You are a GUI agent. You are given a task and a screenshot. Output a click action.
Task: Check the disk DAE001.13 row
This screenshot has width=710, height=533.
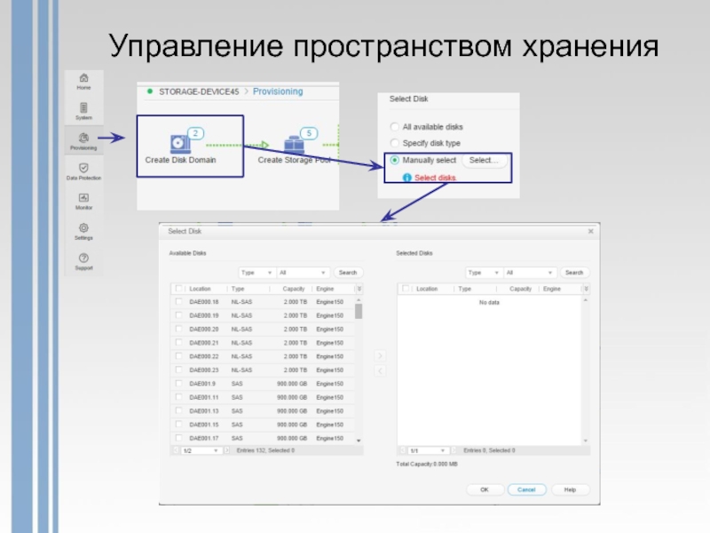click(179, 410)
